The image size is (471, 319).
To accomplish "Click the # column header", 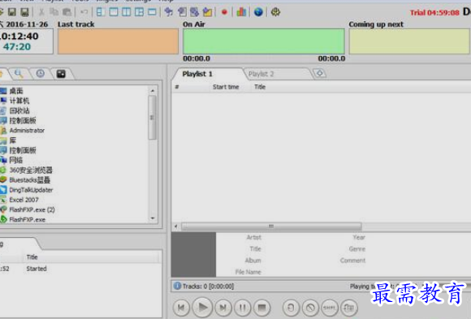I will [x=177, y=87].
